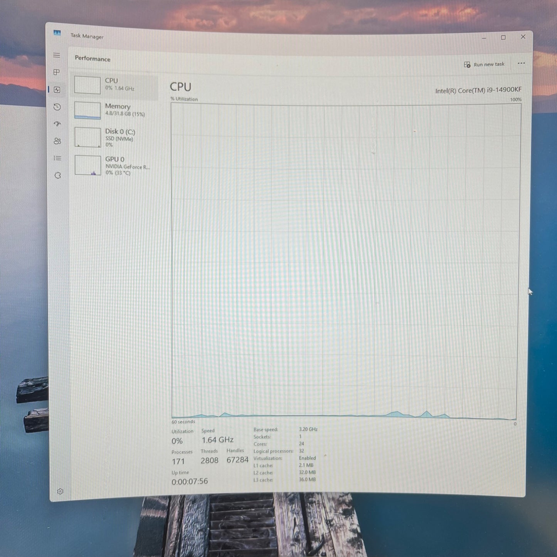Image resolution: width=557 pixels, height=557 pixels.
Task: Click the GPU 0 mini graph thumbnail
Action: pos(88,165)
